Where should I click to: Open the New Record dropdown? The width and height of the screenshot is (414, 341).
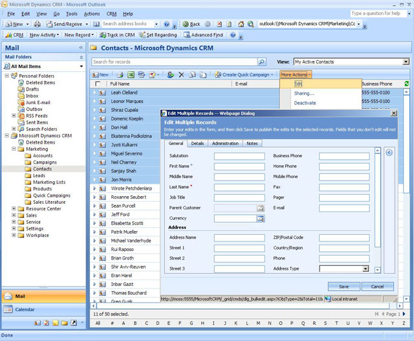(79, 35)
